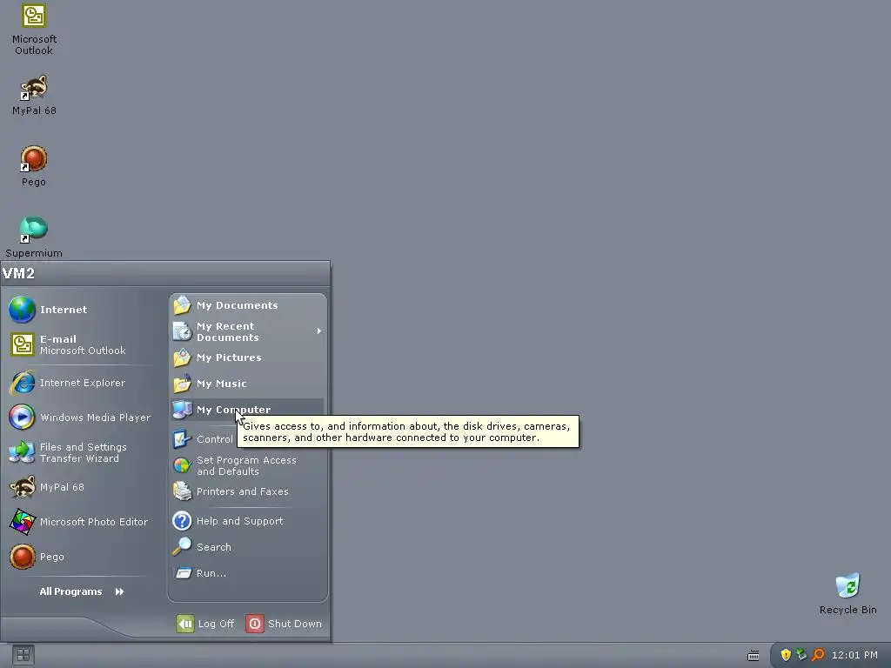This screenshot has width=891, height=668.
Task: Expand My Recent Documents submenu arrow
Action: (x=319, y=331)
